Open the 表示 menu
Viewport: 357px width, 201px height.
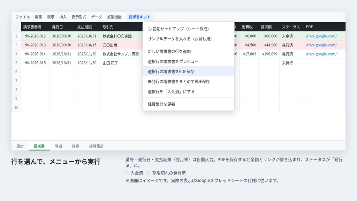pos(51,17)
